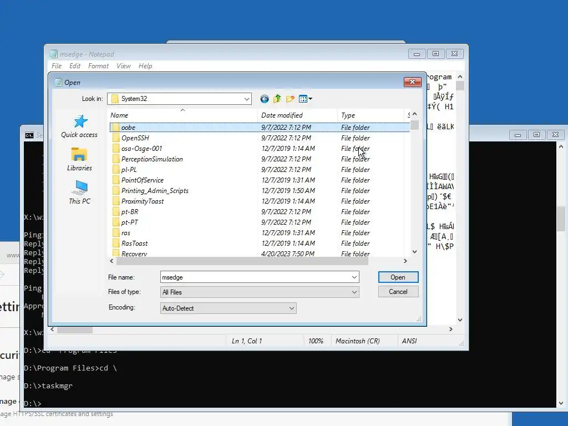
Task: Go up one folder level
Action: point(277,99)
